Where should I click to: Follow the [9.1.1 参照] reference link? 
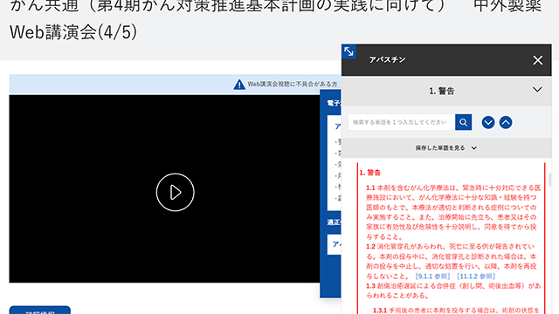point(433,276)
